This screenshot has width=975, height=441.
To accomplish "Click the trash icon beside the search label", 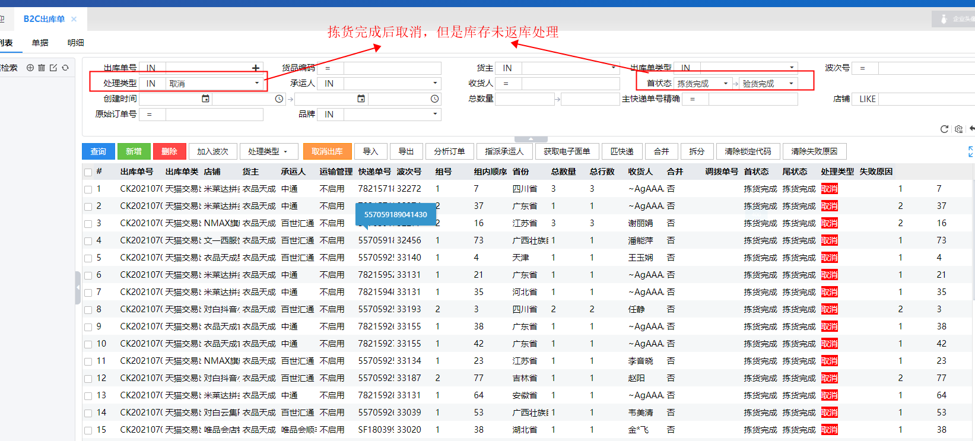I will tap(42, 68).
